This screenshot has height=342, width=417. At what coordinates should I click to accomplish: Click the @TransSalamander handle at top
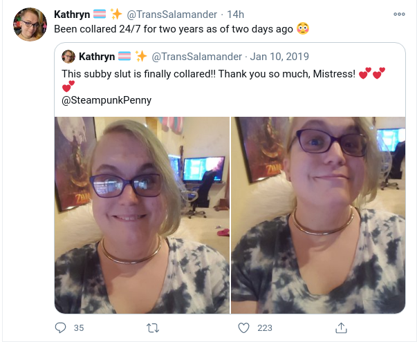click(172, 15)
